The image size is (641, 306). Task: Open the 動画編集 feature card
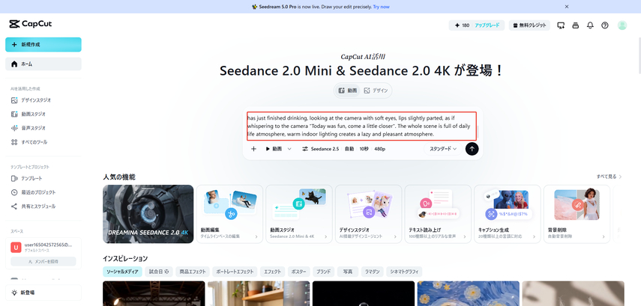[x=229, y=214]
